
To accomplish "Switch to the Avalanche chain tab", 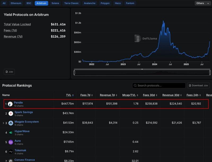I will point(90,3).
